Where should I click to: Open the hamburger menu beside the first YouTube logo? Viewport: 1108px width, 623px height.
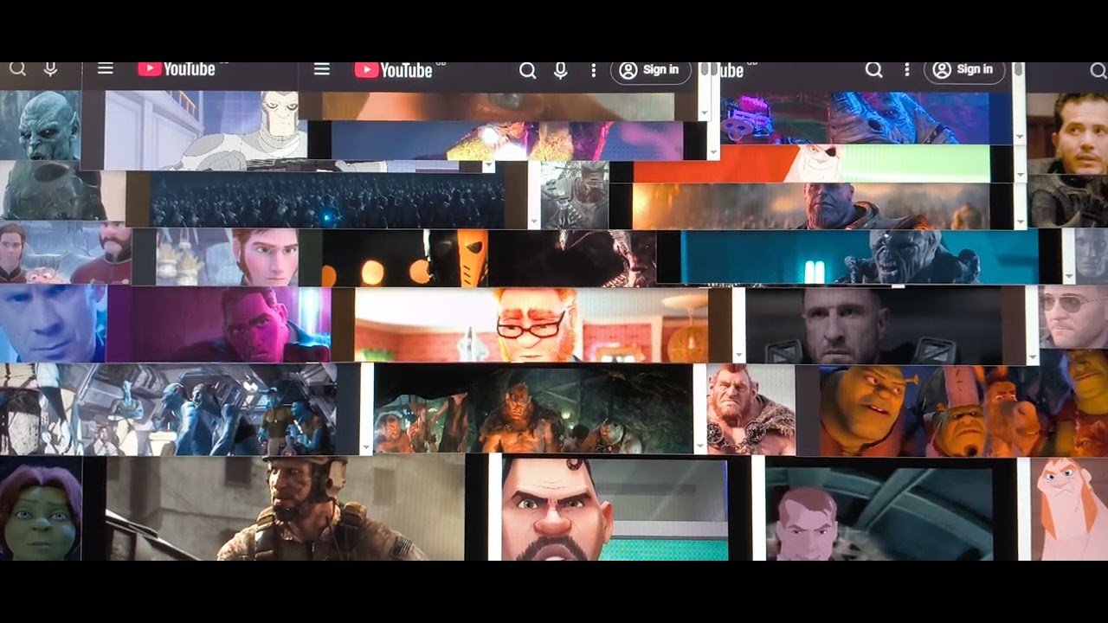click(106, 68)
